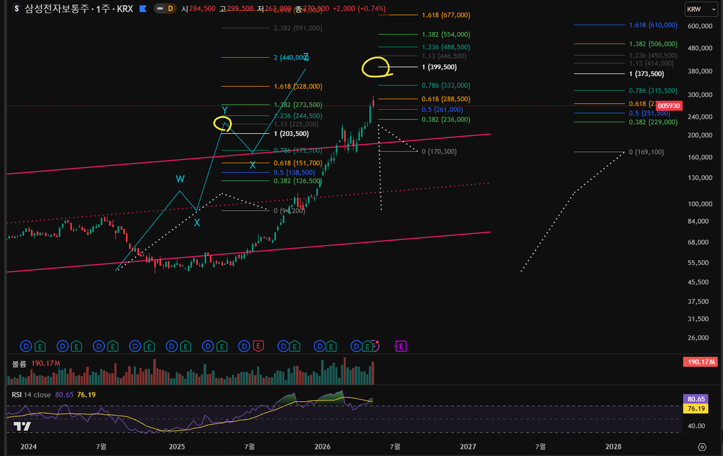The image size is (723, 456).
Task: Click the RSI 14 close indicator label
Action: [x=31, y=395]
